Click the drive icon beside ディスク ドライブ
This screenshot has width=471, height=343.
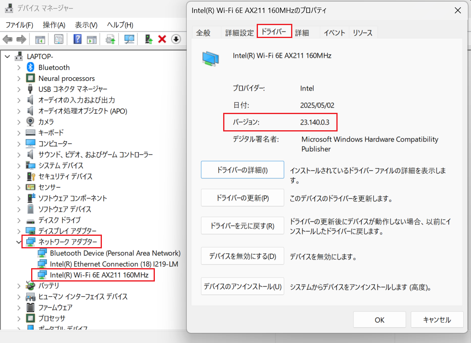[x=30, y=221]
